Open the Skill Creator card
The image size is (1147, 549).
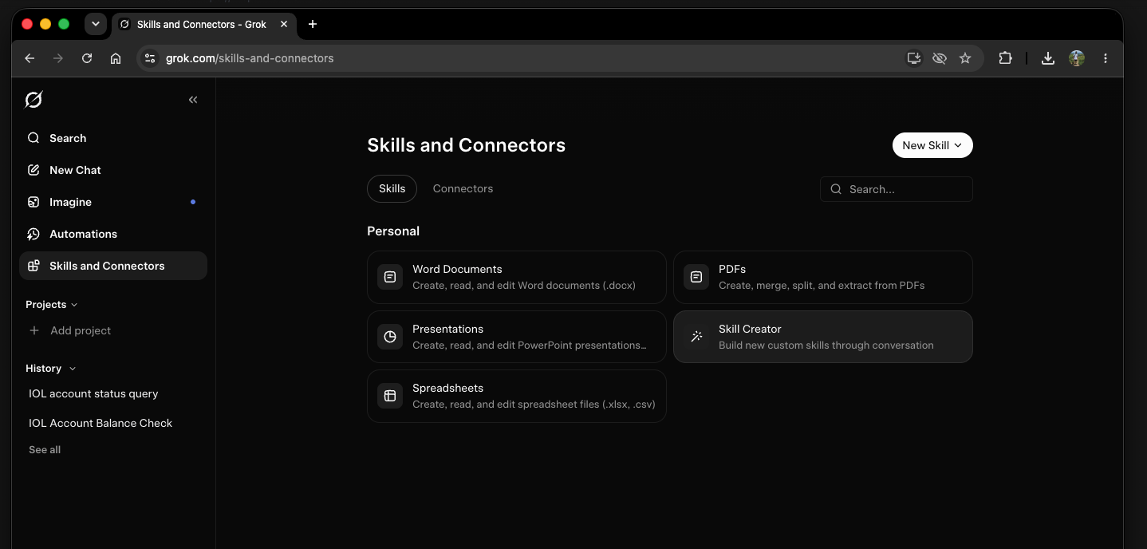point(823,337)
